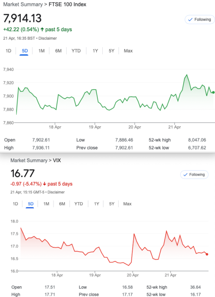This screenshot has width=215, height=297.
Task: Click FTSE 52-wk high value 8,047.06
Action: [x=197, y=140]
